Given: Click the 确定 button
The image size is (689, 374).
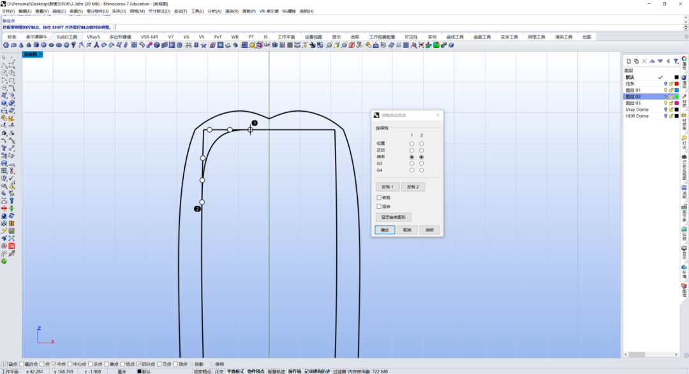Looking at the screenshot, I should point(385,230).
